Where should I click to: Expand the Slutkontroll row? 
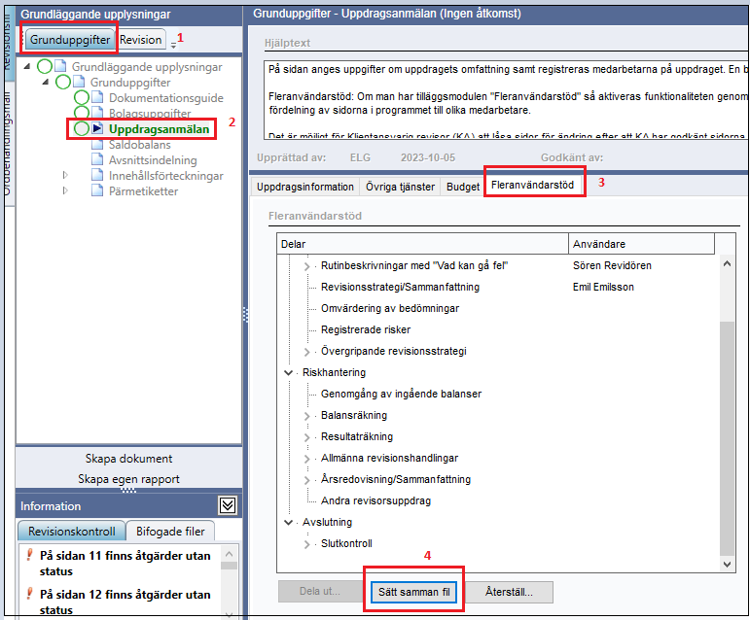[x=307, y=544]
